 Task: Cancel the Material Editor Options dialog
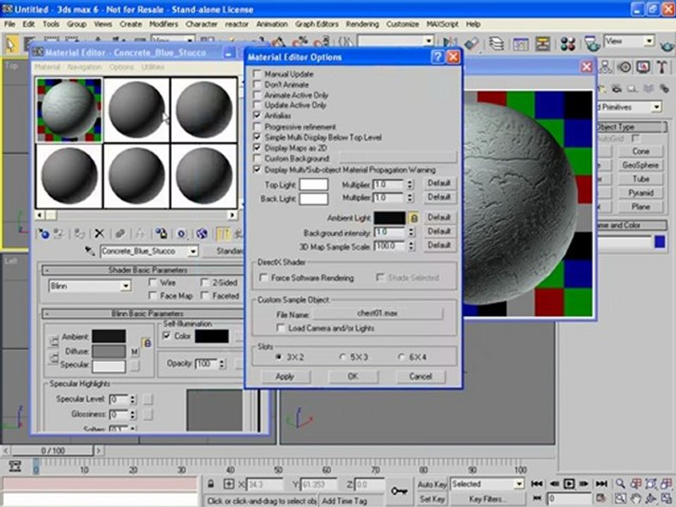tap(420, 376)
